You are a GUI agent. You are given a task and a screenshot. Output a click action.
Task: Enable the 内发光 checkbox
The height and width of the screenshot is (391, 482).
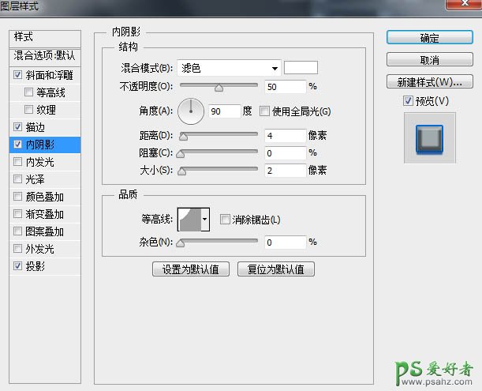point(19,162)
